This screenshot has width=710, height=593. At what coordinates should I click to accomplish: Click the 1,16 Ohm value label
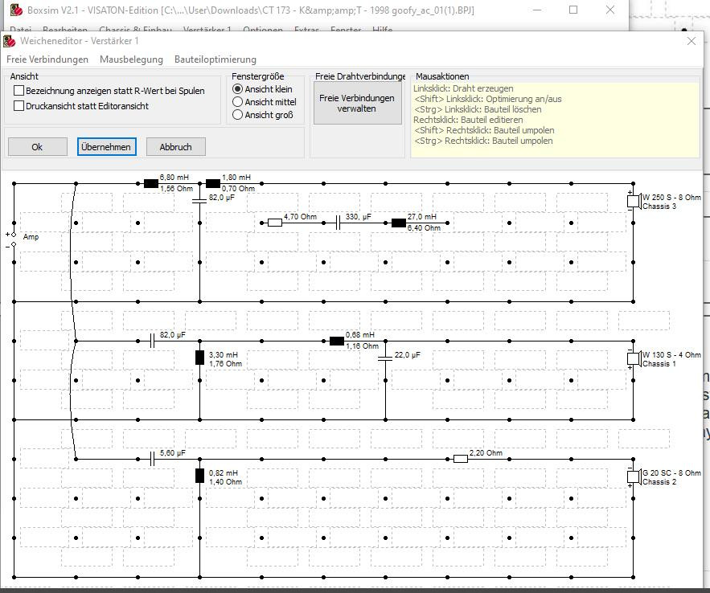[x=363, y=346]
